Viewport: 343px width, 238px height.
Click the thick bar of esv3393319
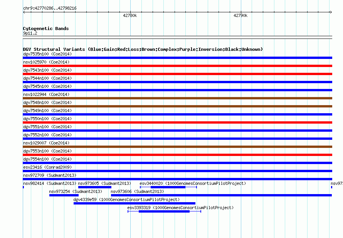click(164, 211)
